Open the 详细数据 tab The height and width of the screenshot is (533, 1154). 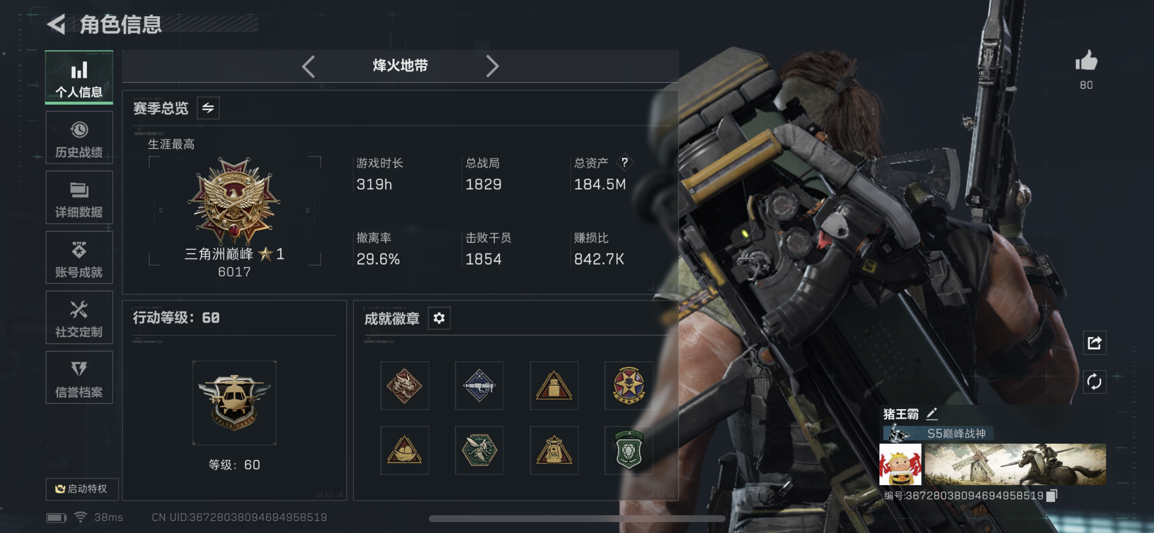[x=79, y=198]
